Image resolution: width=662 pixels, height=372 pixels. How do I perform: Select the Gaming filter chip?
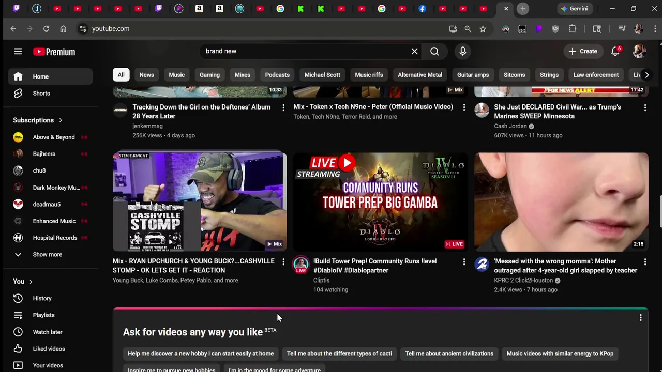tap(209, 75)
